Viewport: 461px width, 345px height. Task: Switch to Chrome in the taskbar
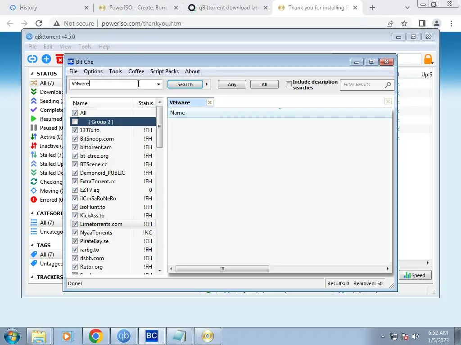click(95, 336)
